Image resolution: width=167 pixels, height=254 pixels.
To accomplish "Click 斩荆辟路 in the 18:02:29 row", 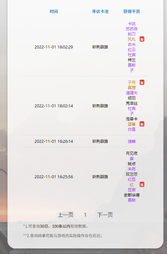I will click(100, 47).
